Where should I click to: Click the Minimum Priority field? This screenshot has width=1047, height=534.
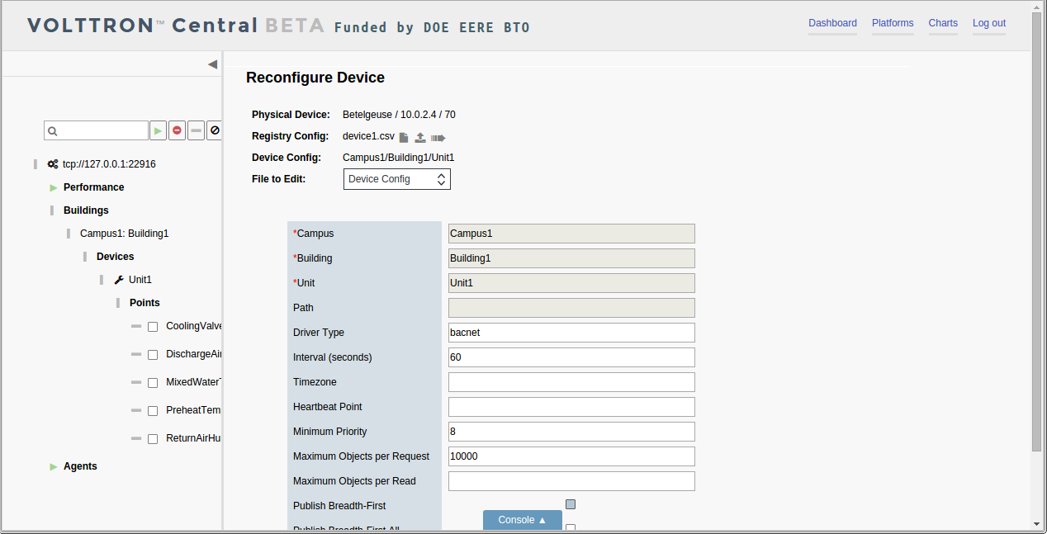(571, 432)
